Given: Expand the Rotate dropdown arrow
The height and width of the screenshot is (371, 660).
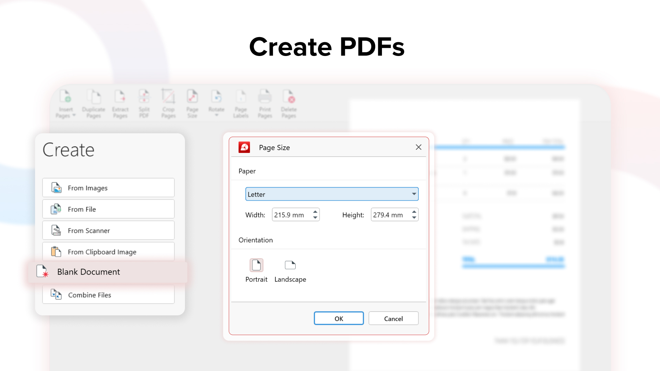Looking at the screenshot, I should (x=217, y=115).
